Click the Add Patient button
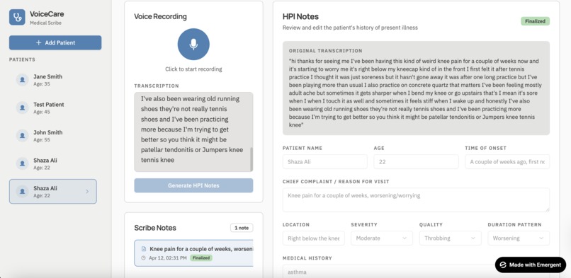 click(x=55, y=42)
